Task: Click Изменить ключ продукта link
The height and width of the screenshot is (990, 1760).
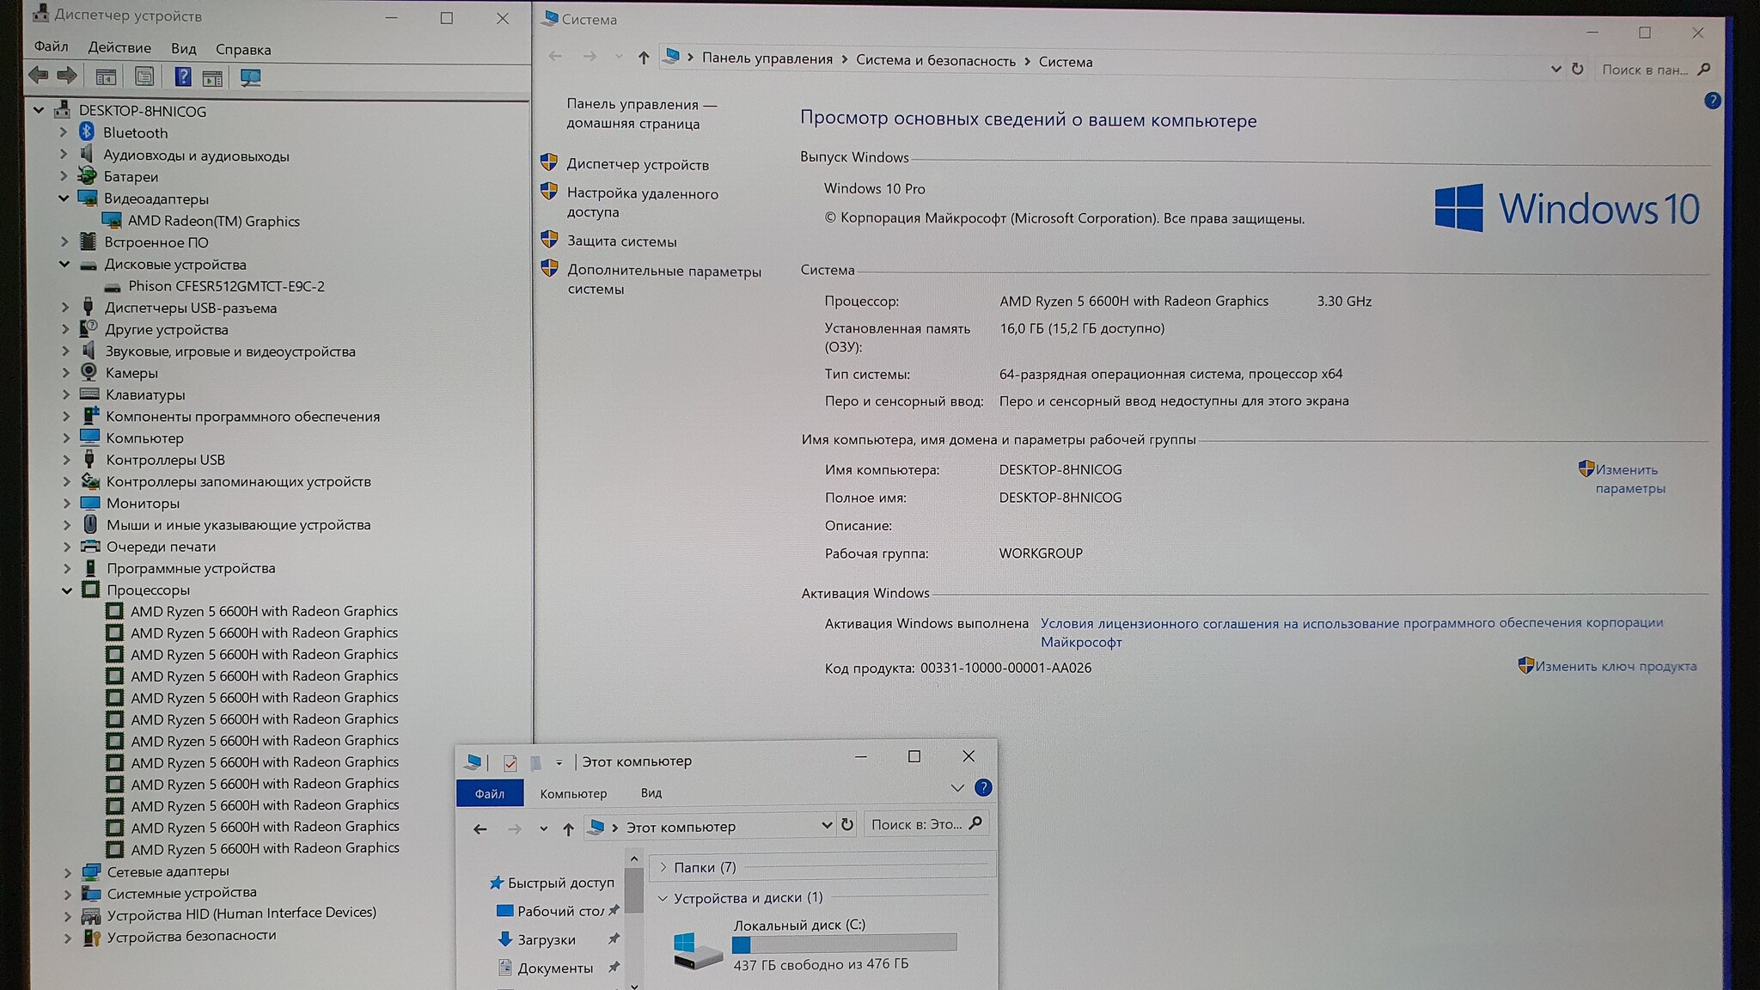Action: (x=1615, y=666)
